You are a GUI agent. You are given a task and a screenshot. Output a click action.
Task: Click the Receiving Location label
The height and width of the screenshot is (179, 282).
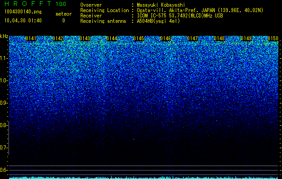coord(104,10)
